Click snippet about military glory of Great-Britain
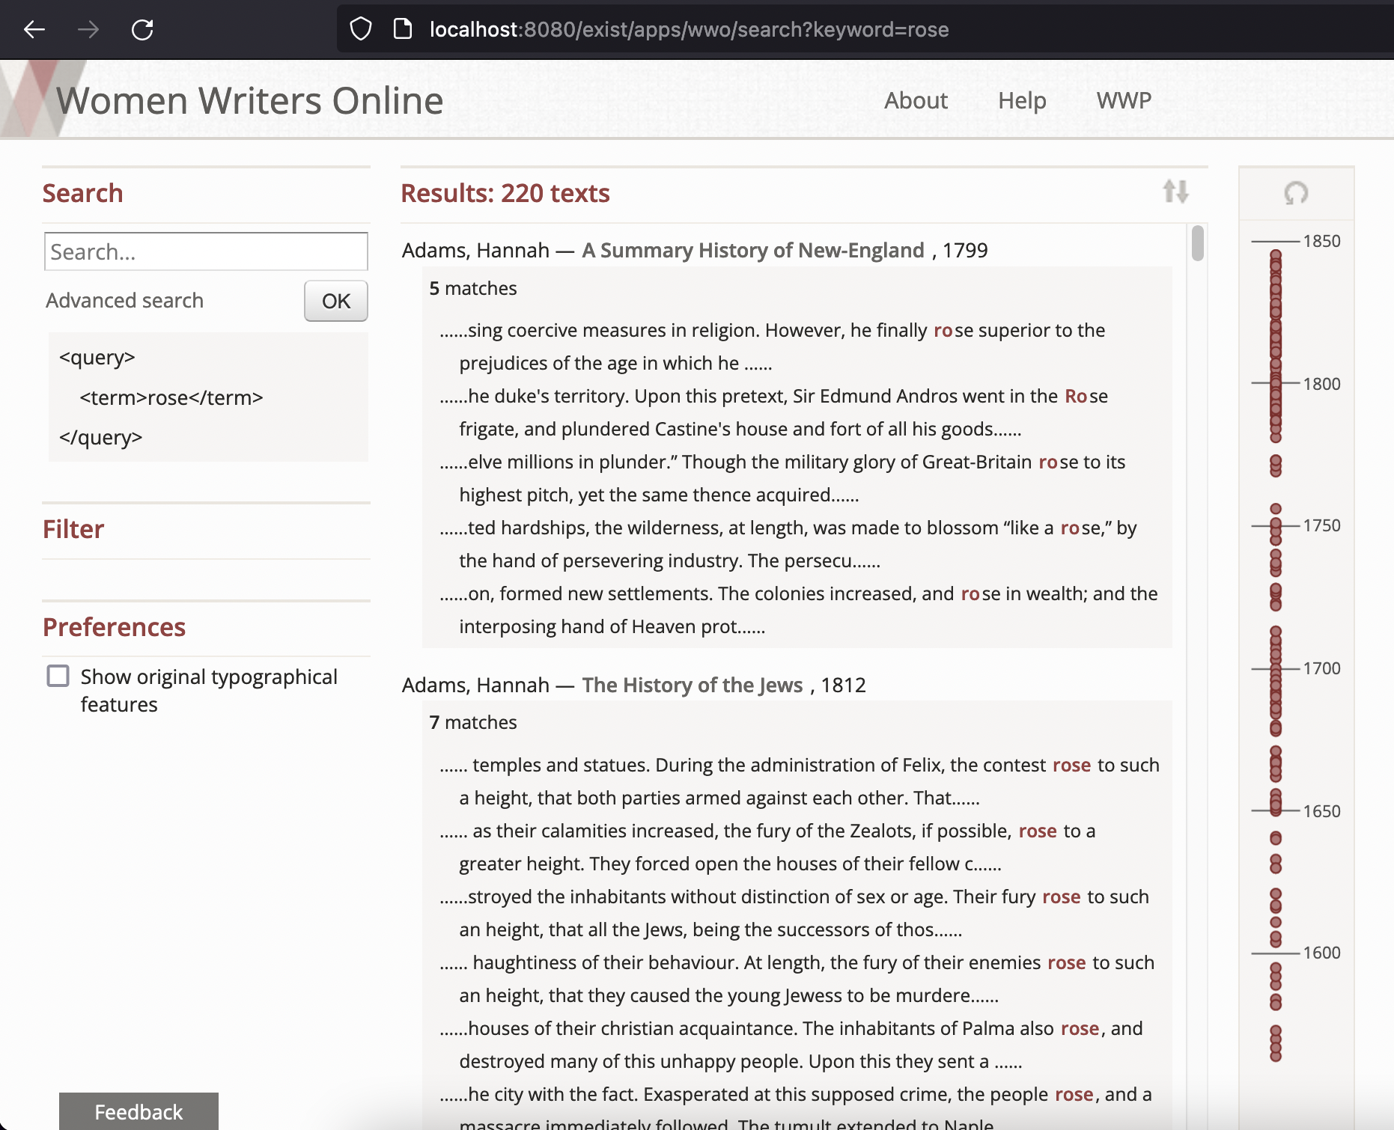1394x1130 pixels. coord(782,478)
